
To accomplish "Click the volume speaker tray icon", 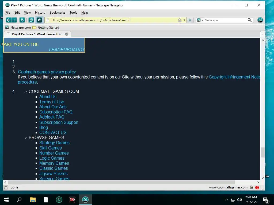I will click(x=239, y=200).
